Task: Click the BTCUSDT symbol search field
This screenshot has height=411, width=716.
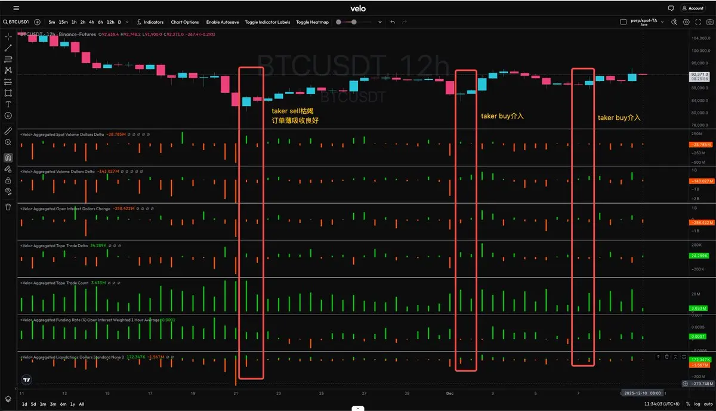Action: [17, 22]
